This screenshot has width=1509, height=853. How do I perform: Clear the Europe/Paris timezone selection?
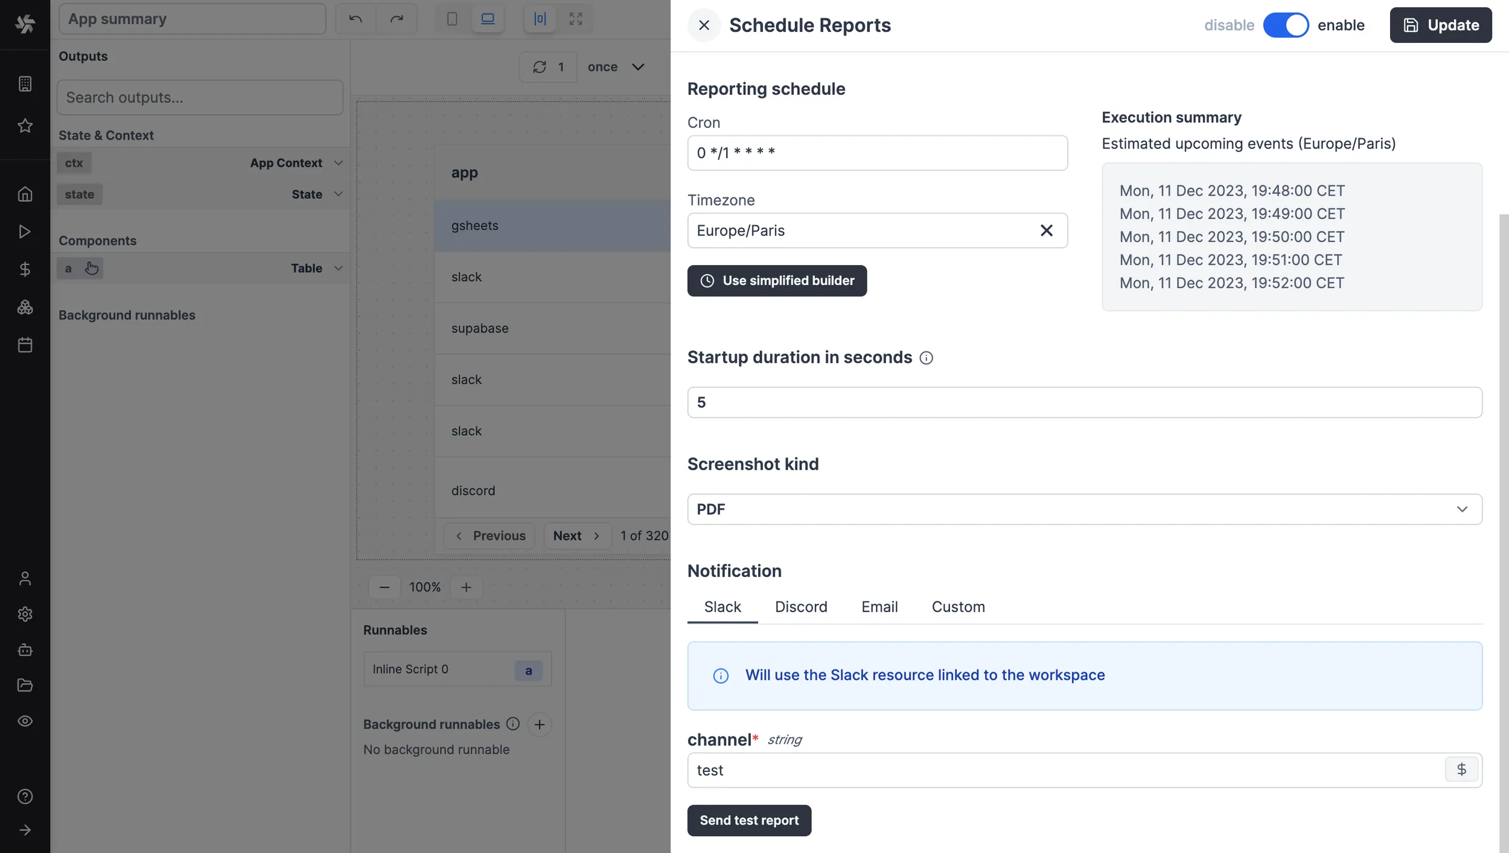tap(1046, 231)
